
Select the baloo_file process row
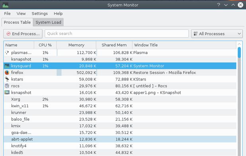point(120,119)
